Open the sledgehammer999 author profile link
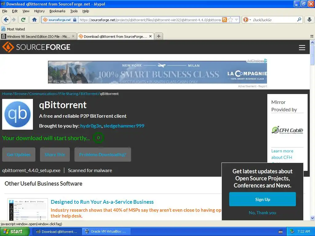The height and width of the screenshot is (236, 315). [x=124, y=126]
